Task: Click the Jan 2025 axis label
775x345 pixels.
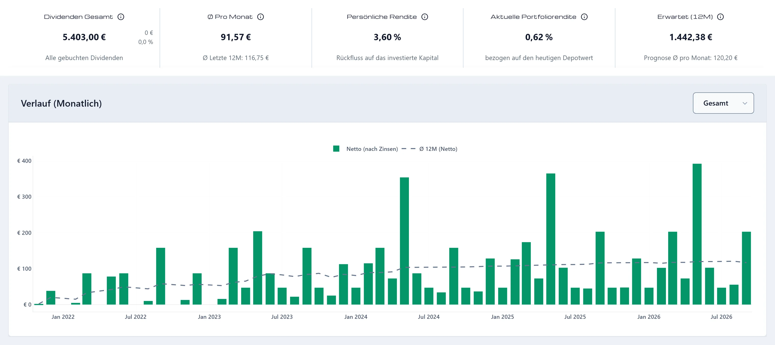Action: pos(502,317)
